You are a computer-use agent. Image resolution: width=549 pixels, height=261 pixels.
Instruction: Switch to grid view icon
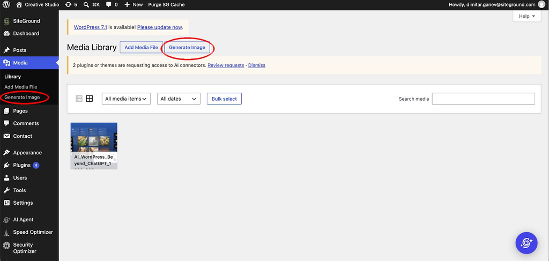(x=90, y=99)
